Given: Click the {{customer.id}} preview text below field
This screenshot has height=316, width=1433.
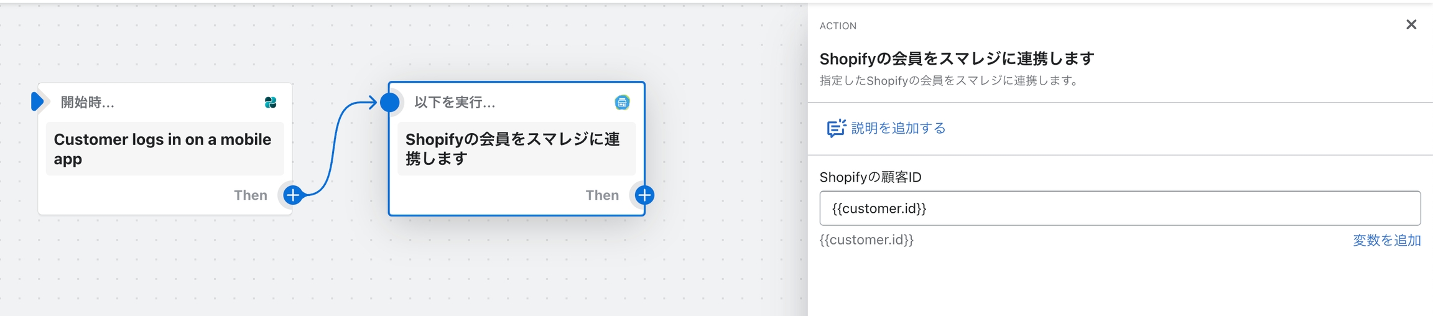Looking at the screenshot, I should click(866, 240).
